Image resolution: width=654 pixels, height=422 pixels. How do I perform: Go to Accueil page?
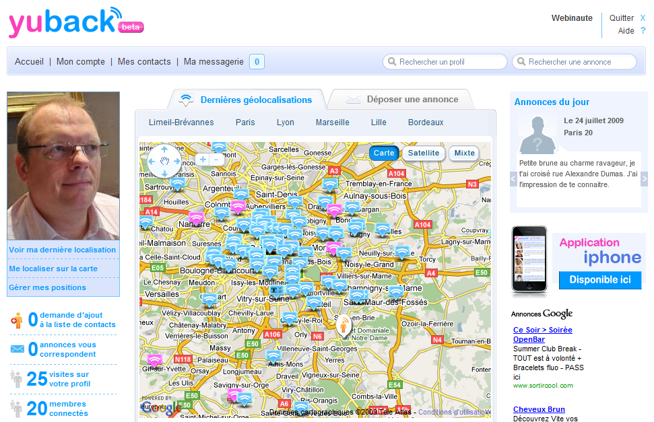coord(29,62)
